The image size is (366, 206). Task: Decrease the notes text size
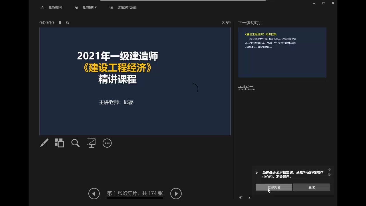[250, 198]
